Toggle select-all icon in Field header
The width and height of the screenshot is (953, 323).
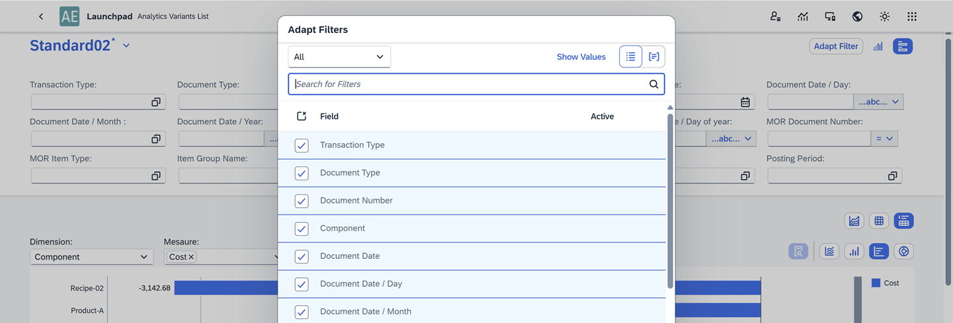point(302,116)
